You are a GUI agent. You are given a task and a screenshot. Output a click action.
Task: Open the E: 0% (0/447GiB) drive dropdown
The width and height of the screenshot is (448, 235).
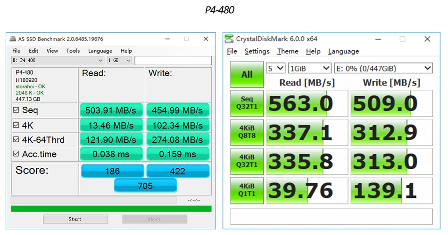tap(383, 68)
